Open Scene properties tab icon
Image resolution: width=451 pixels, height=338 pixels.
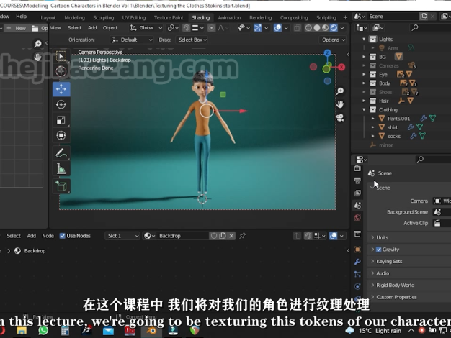click(x=357, y=206)
